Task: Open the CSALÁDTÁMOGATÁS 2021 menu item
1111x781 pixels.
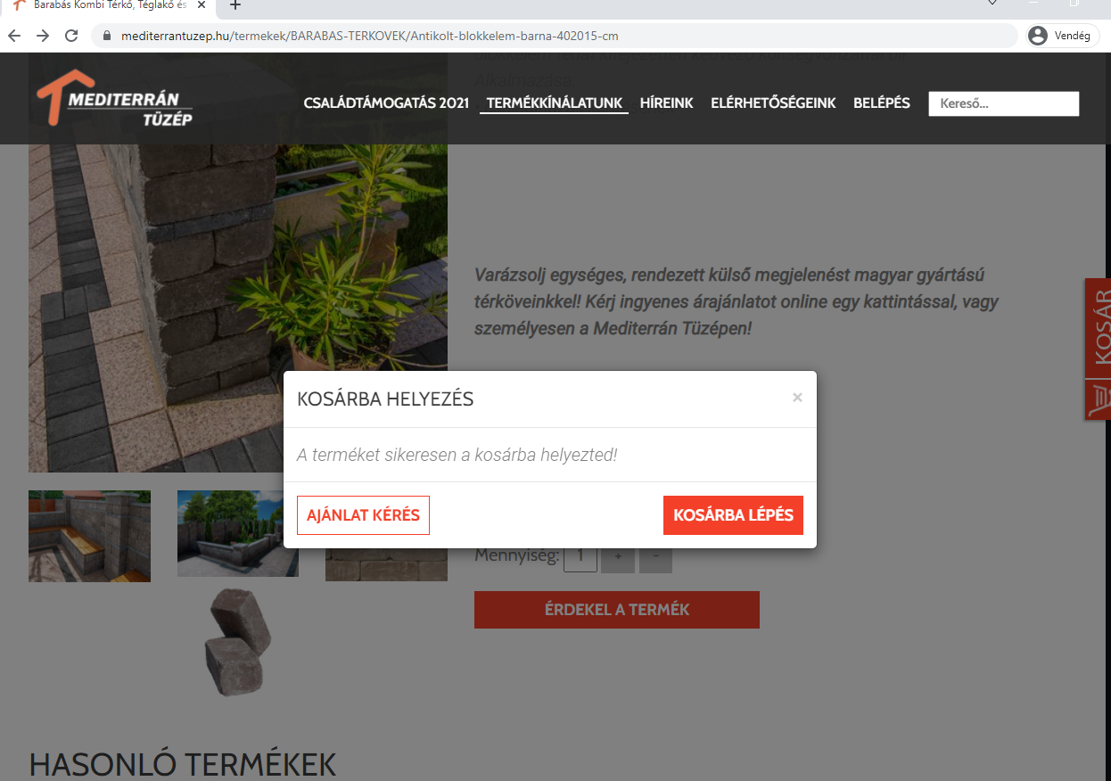Action: [x=386, y=103]
